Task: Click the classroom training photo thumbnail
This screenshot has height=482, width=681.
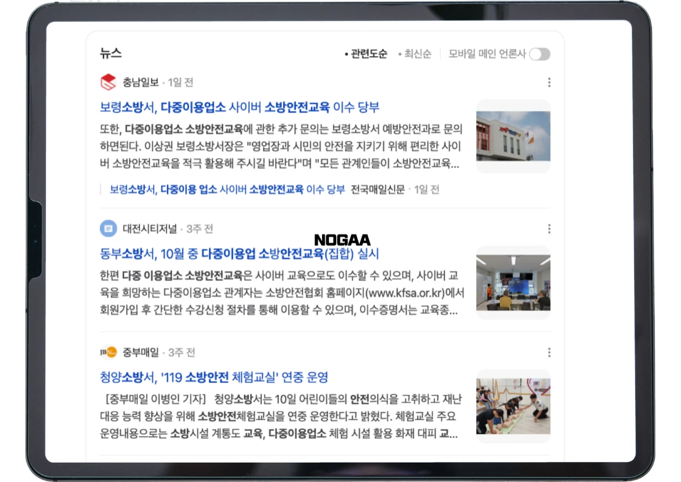Action: point(512,282)
